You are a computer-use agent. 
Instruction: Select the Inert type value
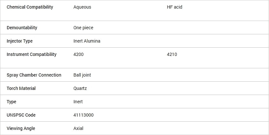tap(78, 102)
